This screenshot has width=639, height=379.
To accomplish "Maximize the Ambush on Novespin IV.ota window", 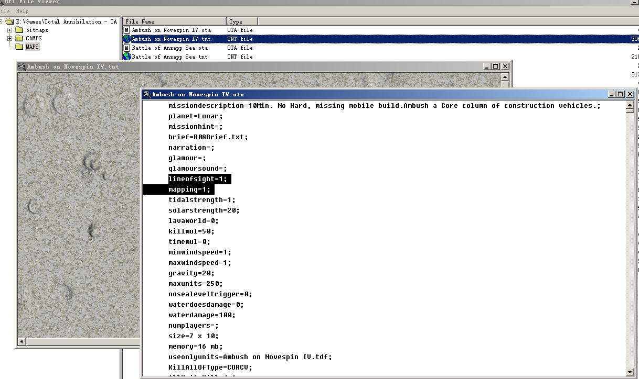I will point(621,94).
